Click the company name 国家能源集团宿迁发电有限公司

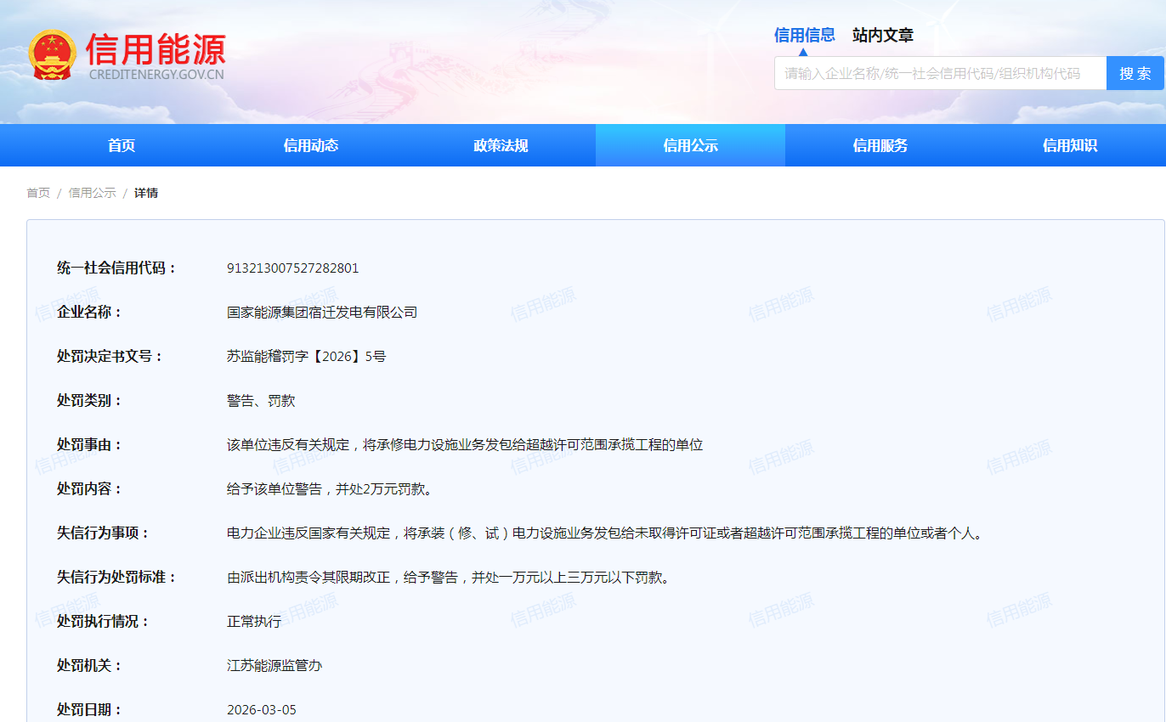click(x=322, y=313)
